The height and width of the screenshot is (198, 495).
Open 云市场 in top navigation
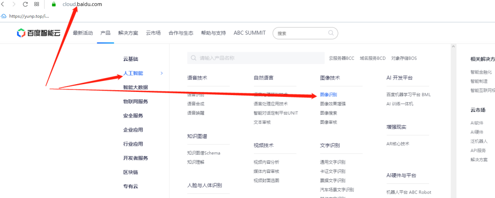(154, 33)
